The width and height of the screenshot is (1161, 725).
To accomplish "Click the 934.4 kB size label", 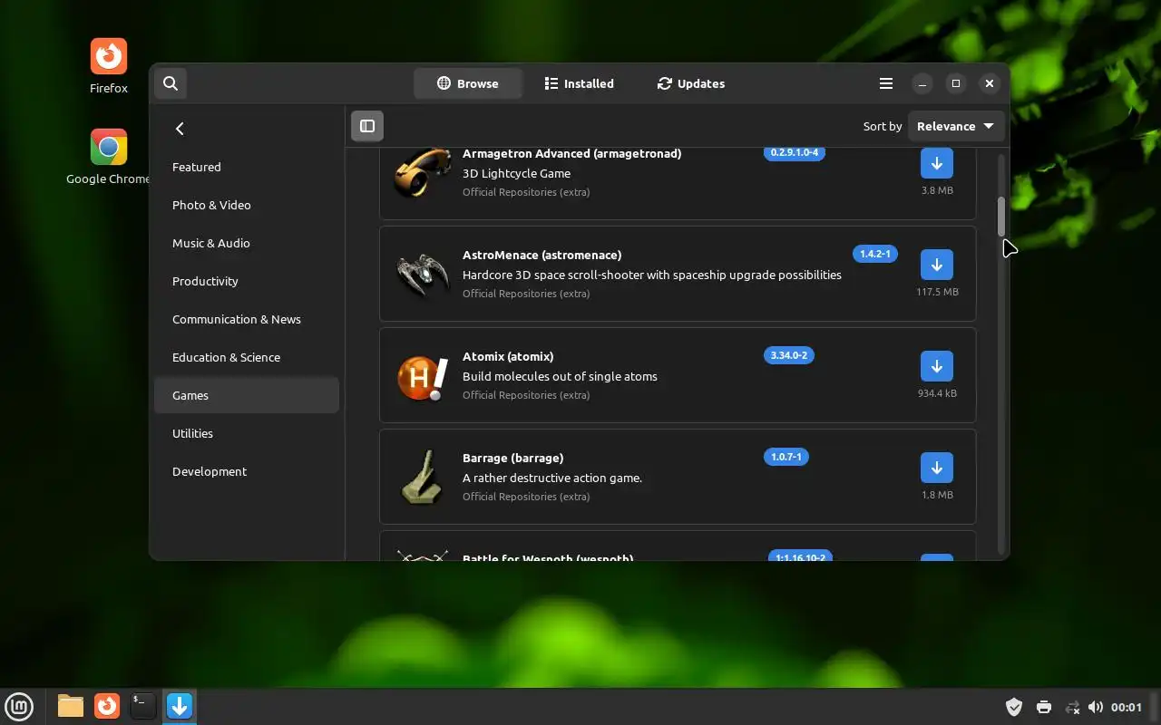I will pos(937,393).
